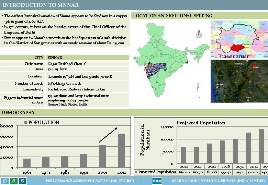
Task: Select the projected bar for year 2041
Action: [x=248, y=148]
